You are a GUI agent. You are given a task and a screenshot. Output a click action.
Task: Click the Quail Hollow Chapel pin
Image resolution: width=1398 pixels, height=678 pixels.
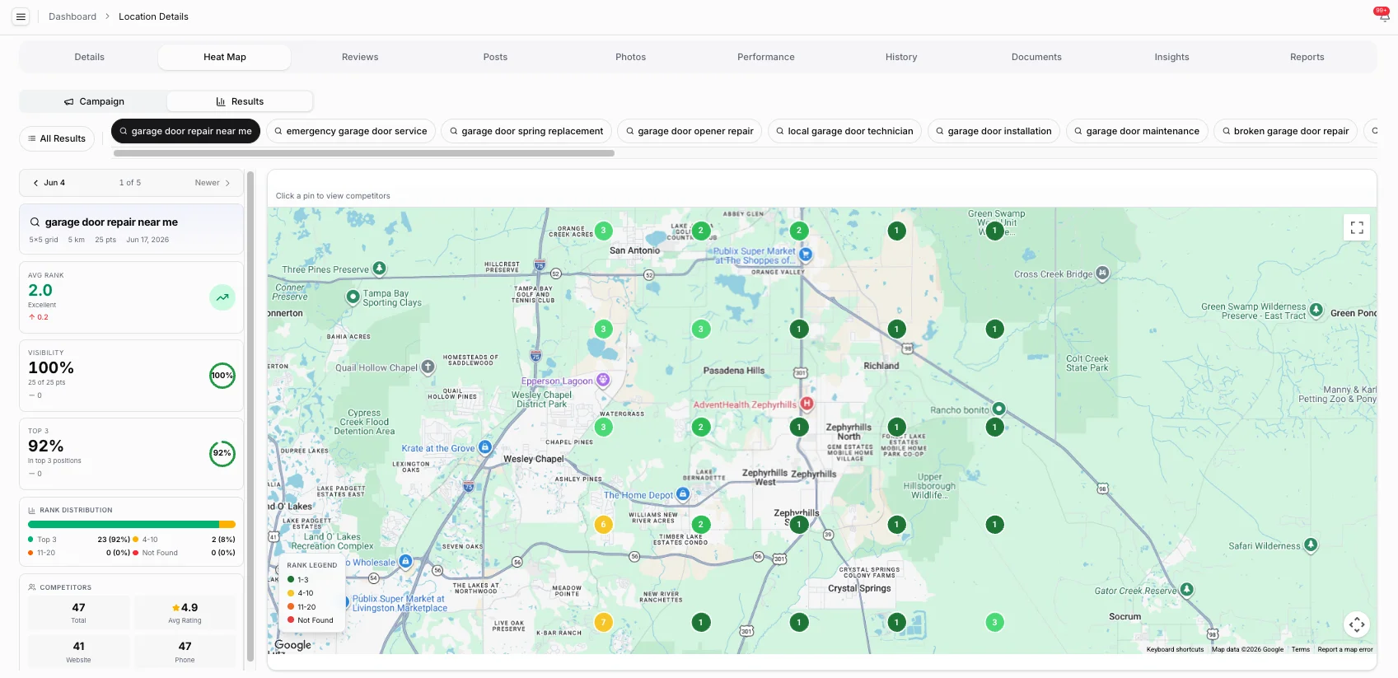coord(428,367)
